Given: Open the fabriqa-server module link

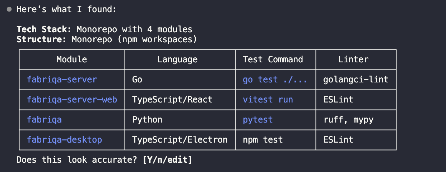Looking at the screenshot, I should (62, 79).
